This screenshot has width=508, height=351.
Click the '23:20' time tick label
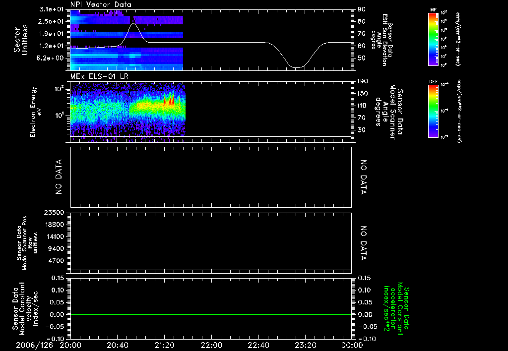click(x=306, y=345)
